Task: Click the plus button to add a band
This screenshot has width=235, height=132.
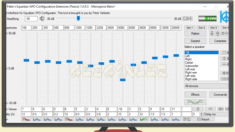Action: tap(198, 109)
